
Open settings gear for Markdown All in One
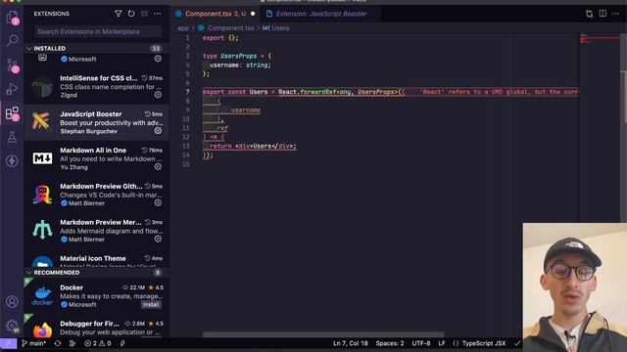click(158, 166)
